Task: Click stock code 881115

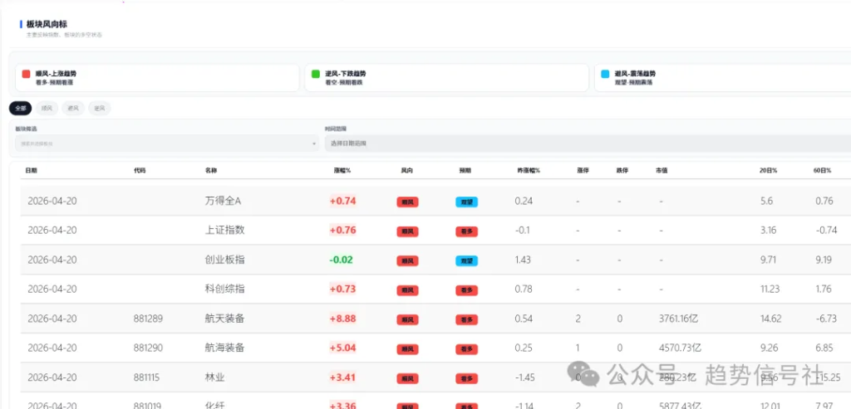Action: [x=146, y=377]
